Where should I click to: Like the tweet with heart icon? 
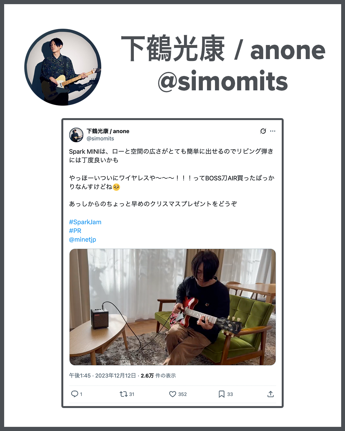point(172,394)
